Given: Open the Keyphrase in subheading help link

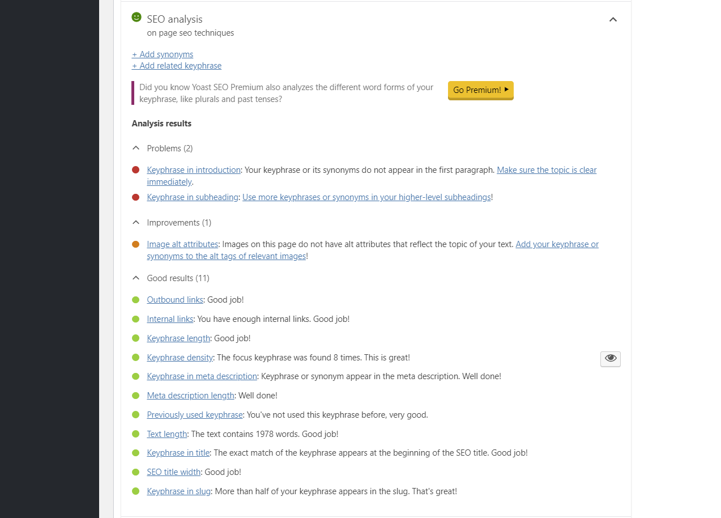Looking at the screenshot, I should point(366,197).
